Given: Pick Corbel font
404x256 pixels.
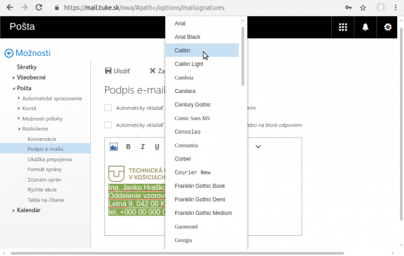Looking at the screenshot, I should [x=202, y=159].
